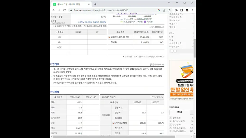Open Chrome's three-dot menu
246x138 pixels.
(192, 10)
